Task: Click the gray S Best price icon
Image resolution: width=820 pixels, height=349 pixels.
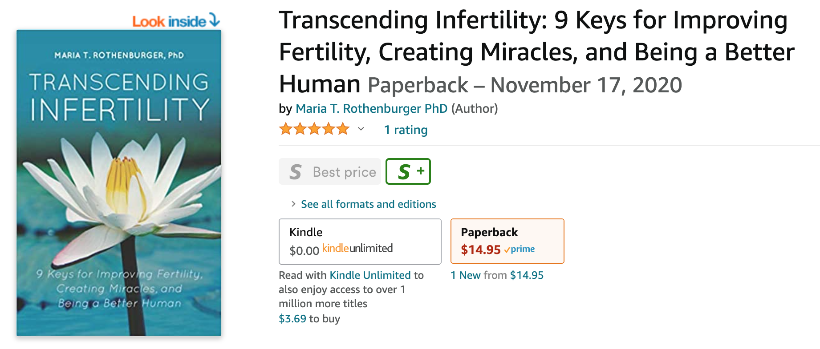Action: click(296, 172)
